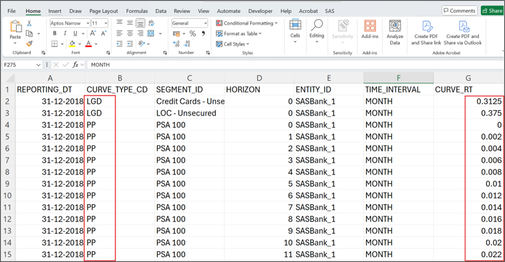Click the red Font Color button
The image size is (505, 262).
[89, 44]
